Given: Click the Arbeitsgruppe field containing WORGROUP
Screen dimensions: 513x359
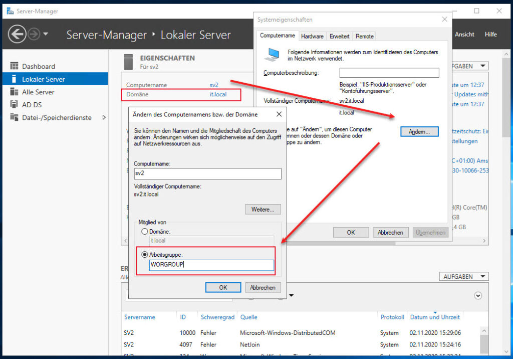Looking at the screenshot, I should tap(211, 265).
